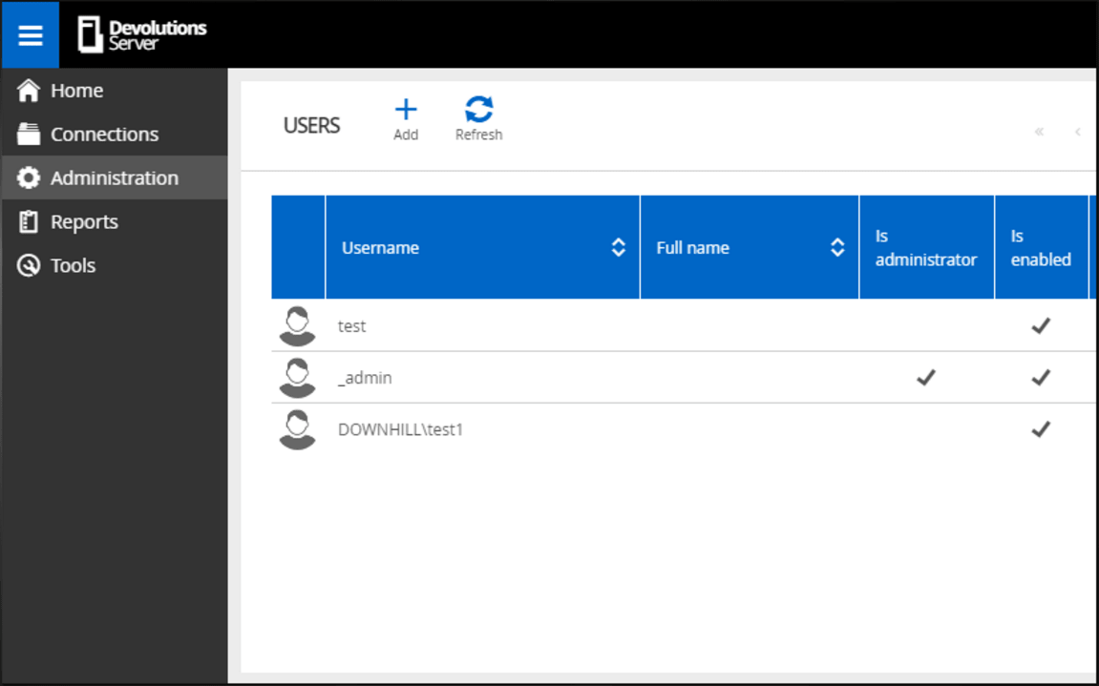Click the avatar icon for _admin user
1099x686 pixels.
297,378
